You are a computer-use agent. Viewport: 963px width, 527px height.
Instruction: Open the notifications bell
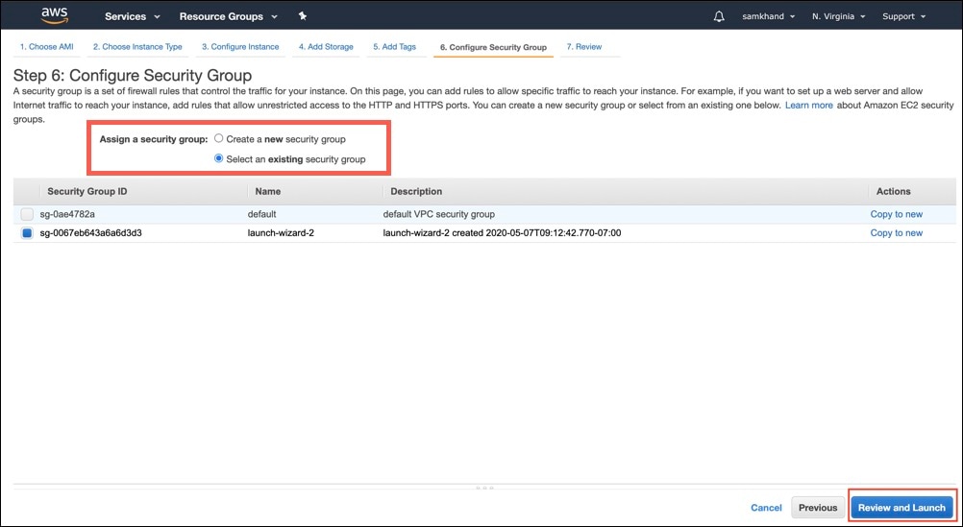(x=719, y=16)
